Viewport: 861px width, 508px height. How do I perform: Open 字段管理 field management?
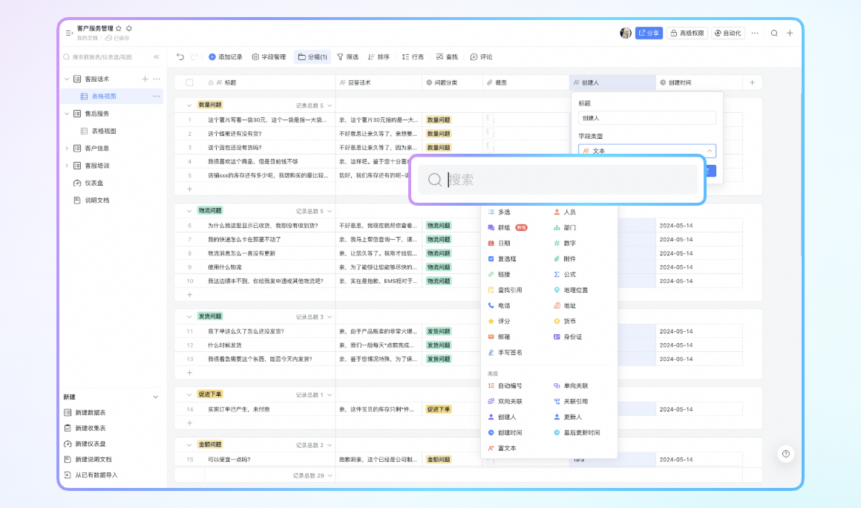[269, 56]
